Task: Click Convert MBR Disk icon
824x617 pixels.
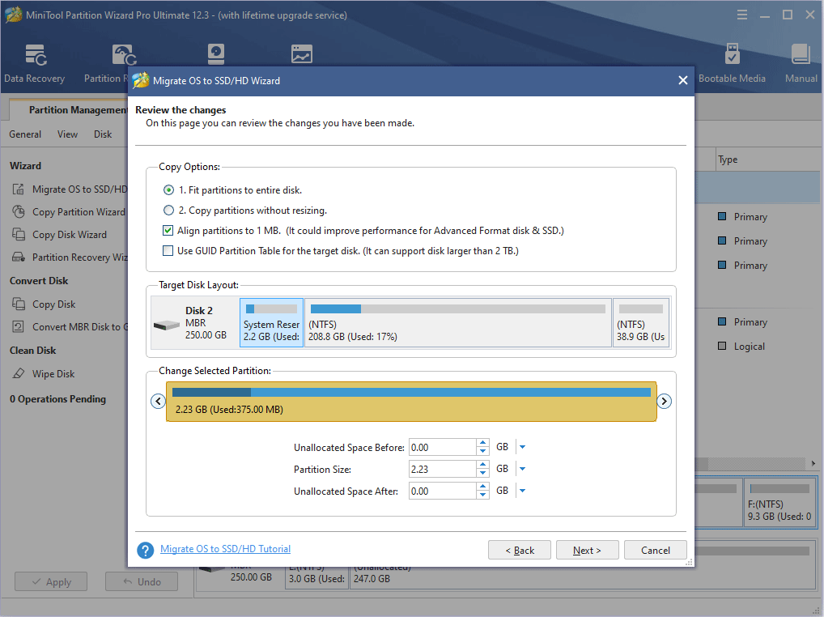Action: pos(19,327)
